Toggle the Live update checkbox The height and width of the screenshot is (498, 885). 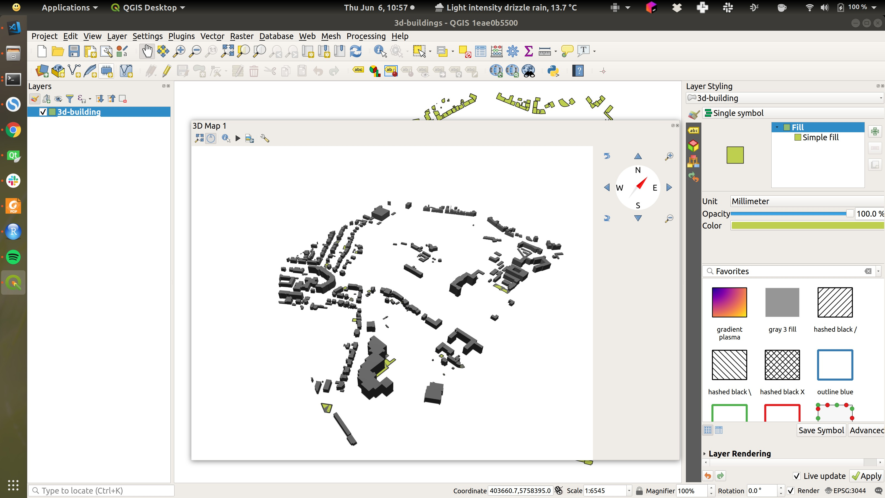797,476
